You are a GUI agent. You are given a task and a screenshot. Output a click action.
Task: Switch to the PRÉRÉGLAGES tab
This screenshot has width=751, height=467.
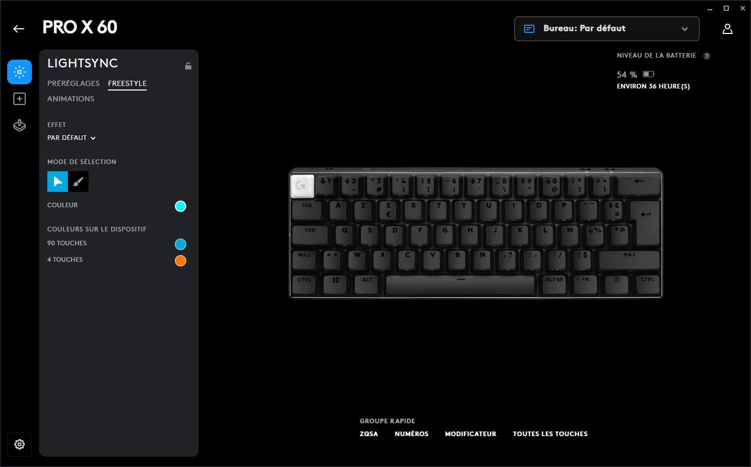tap(74, 83)
